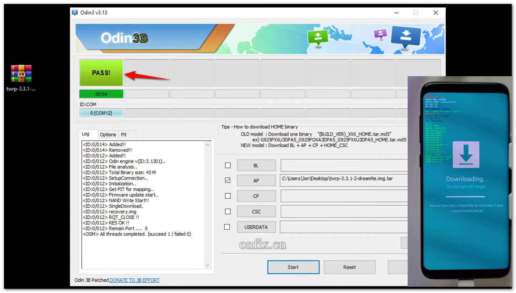Viewport: 516px width, 293px height.
Task: Click the 'Firmware update start..' log line
Action: (121, 195)
